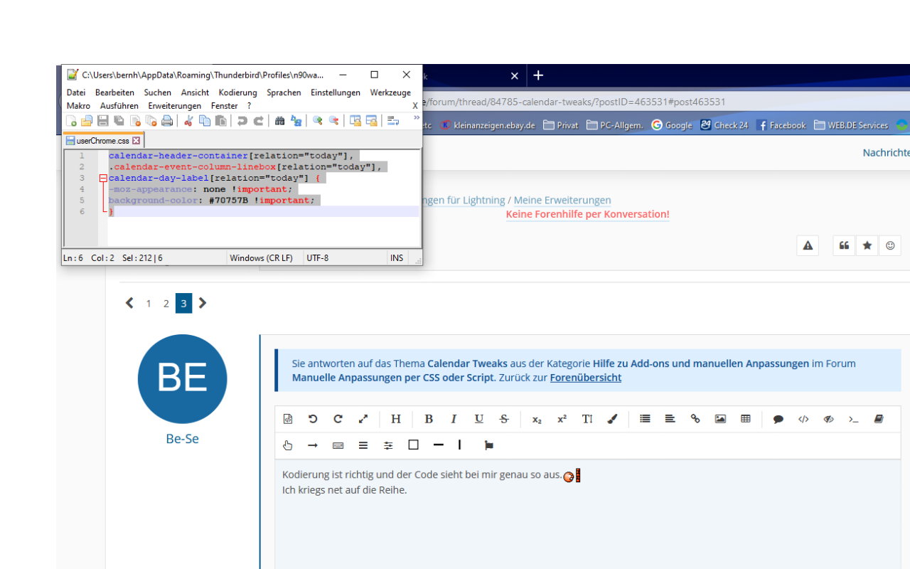Click the Windows (CR LF) status field
This screenshot has height=569, width=910.
(261, 258)
